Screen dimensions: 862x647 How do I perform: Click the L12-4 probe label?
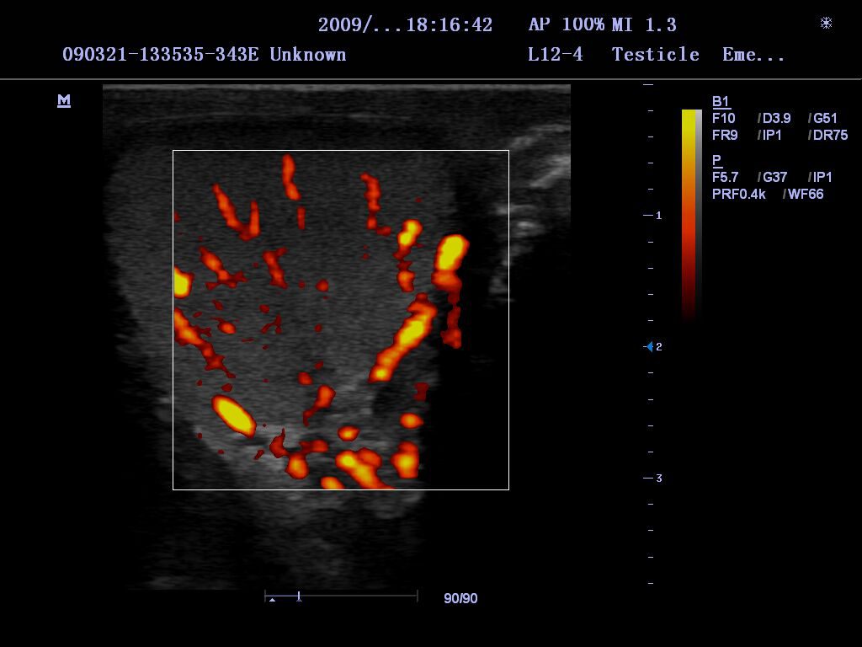[555, 55]
